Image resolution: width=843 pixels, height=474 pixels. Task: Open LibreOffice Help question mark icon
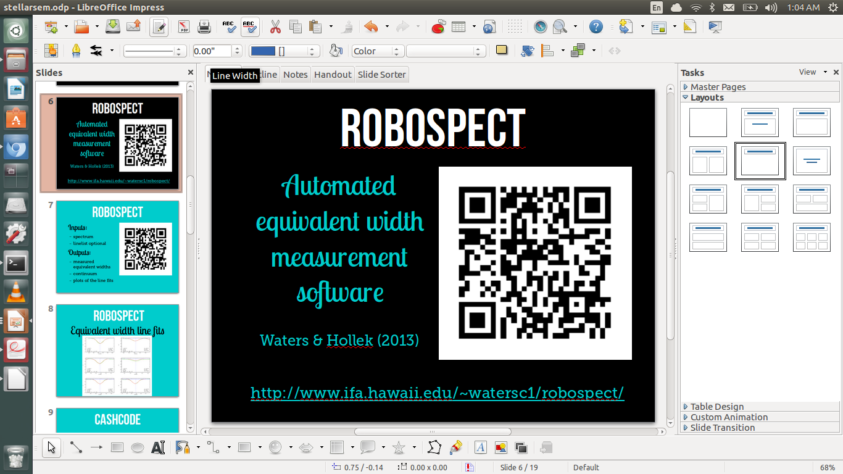pos(596,27)
